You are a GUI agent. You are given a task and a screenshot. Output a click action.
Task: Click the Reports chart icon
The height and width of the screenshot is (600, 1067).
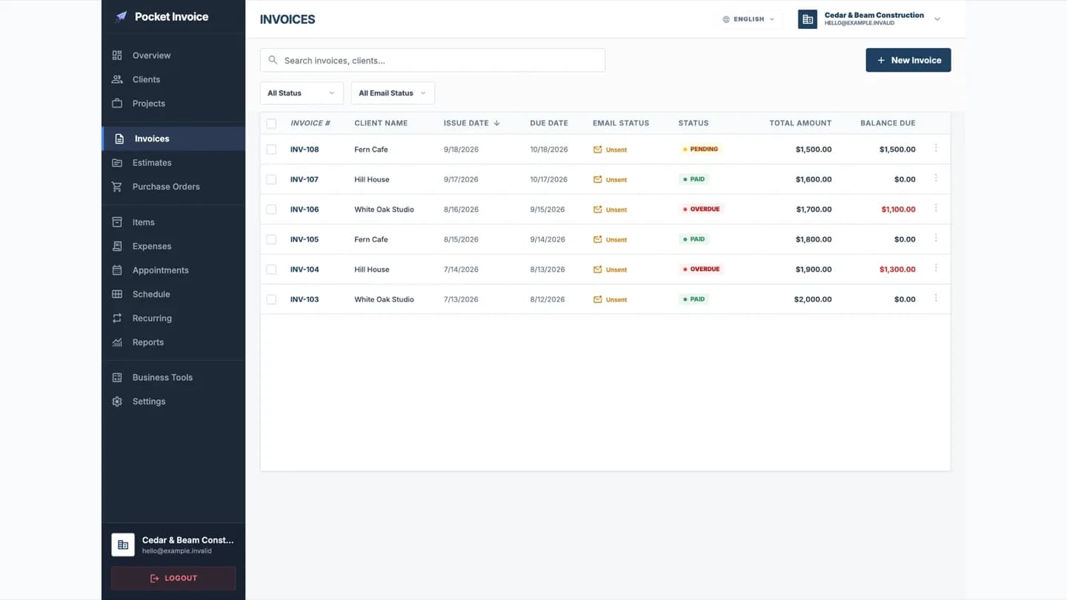coord(117,342)
